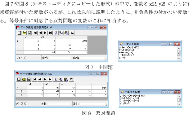Click the x1>=0 line in upper text editor

122,58
